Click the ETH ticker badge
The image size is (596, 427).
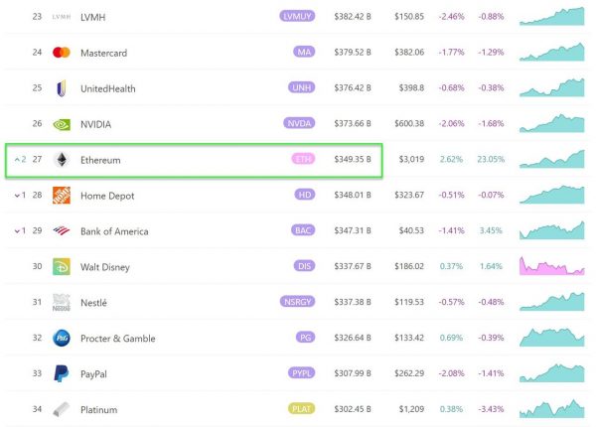pyautogui.click(x=303, y=159)
